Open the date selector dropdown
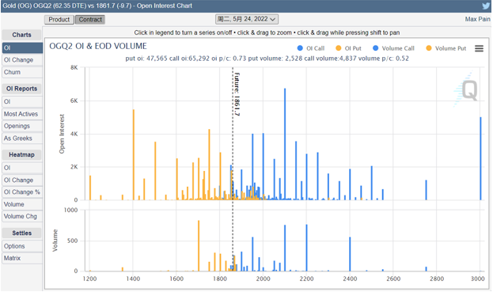The width and height of the screenshot is (493, 292). click(247, 19)
